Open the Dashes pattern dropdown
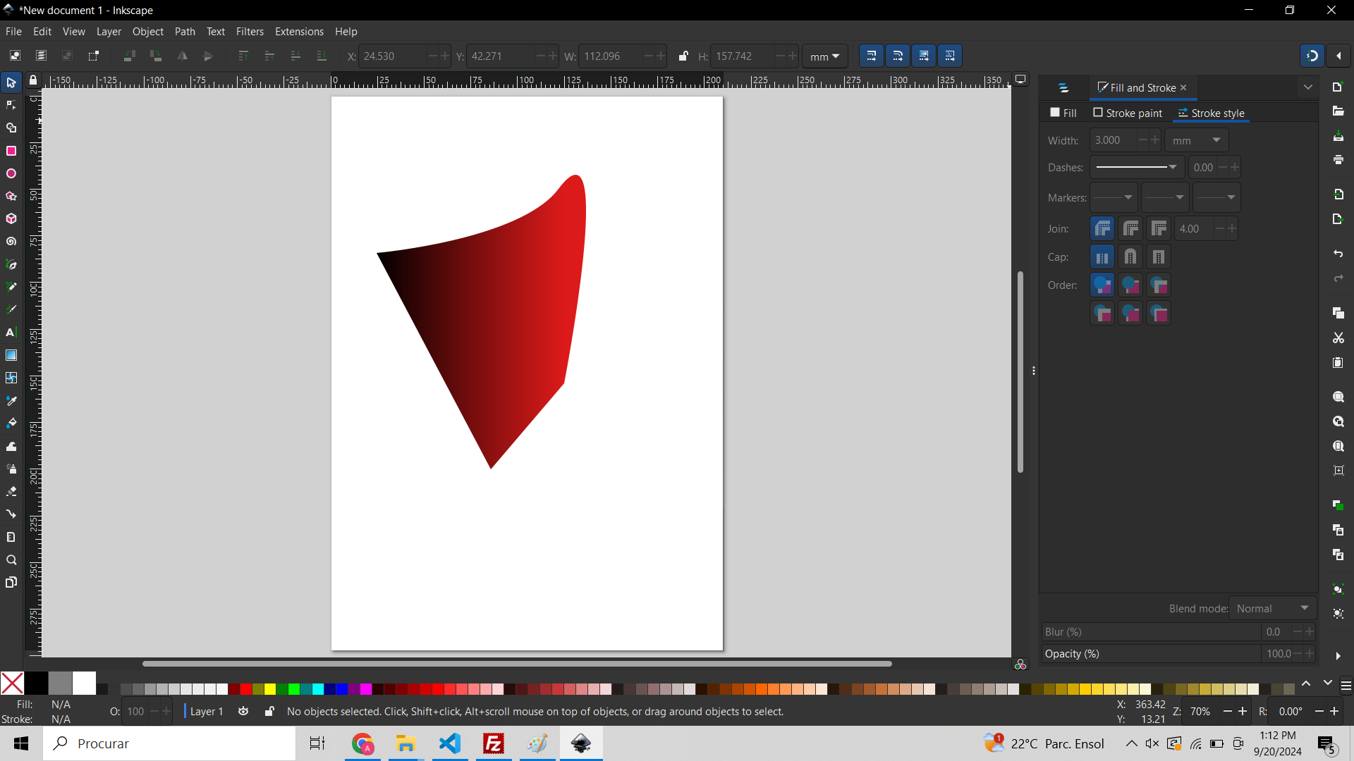This screenshot has width=1354, height=761. (x=1137, y=167)
